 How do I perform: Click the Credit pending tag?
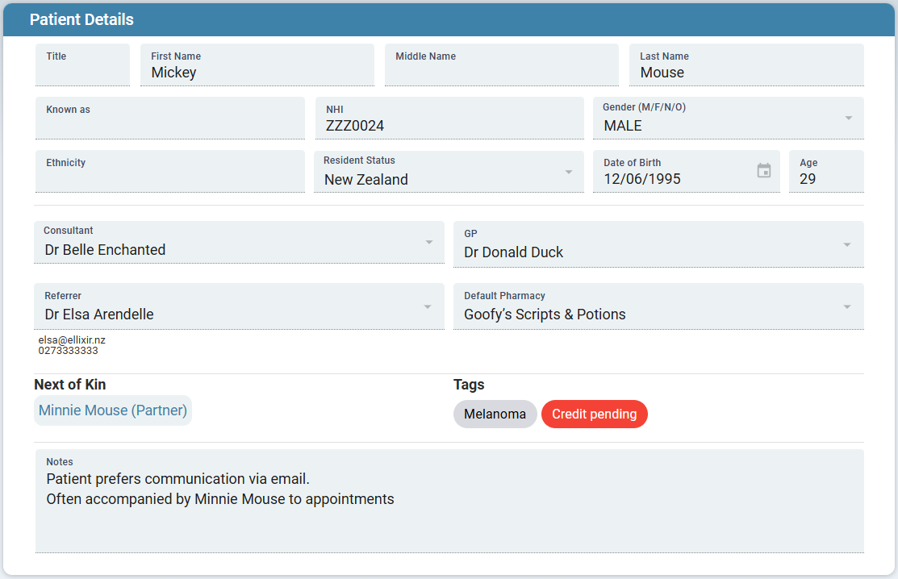point(594,414)
